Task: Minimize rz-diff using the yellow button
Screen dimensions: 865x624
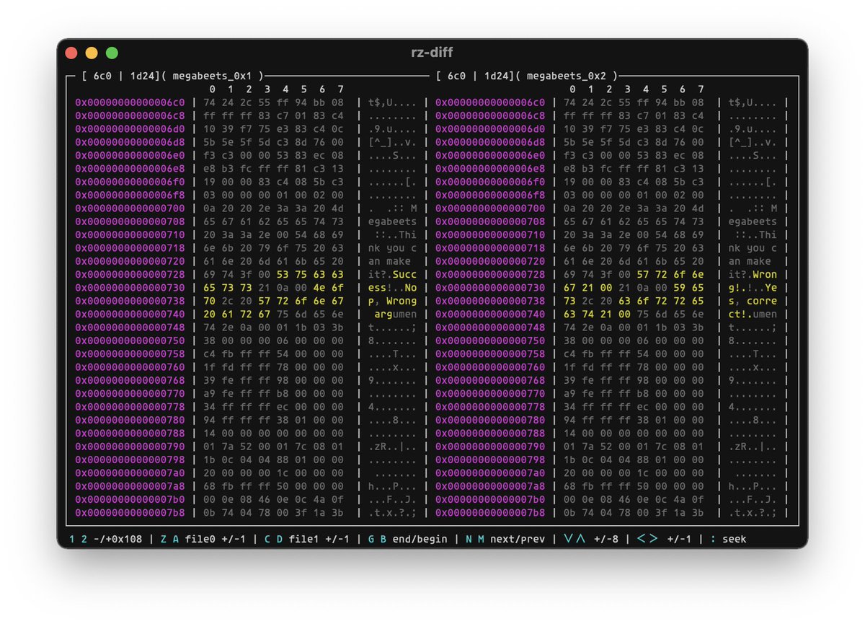Action: (92, 53)
